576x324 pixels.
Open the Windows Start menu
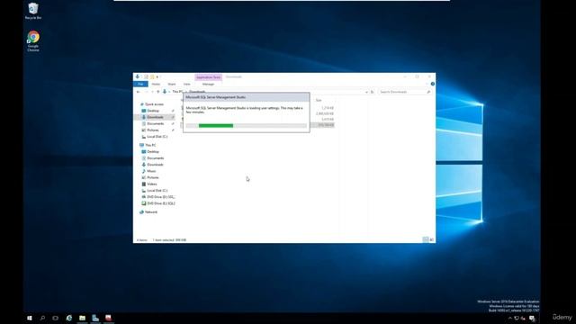(x=30, y=318)
